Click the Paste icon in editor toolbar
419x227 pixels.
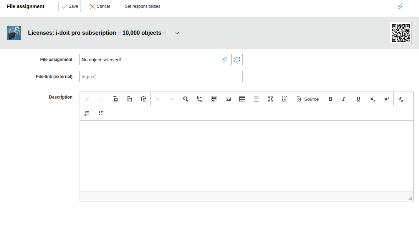(115, 99)
